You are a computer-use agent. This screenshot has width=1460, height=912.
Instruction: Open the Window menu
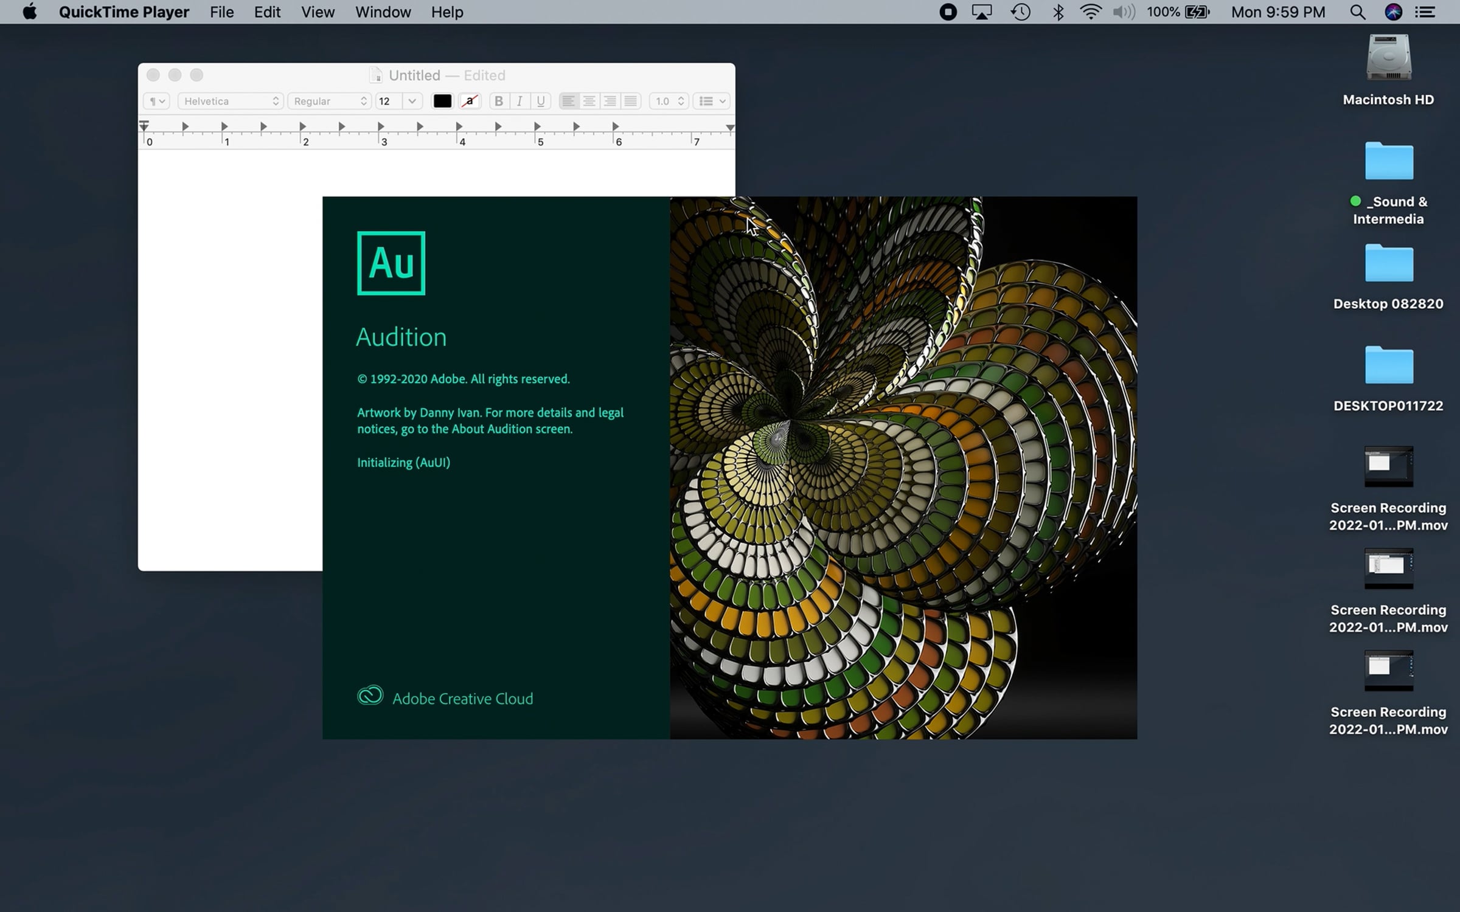pyautogui.click(x=383, y=12)
